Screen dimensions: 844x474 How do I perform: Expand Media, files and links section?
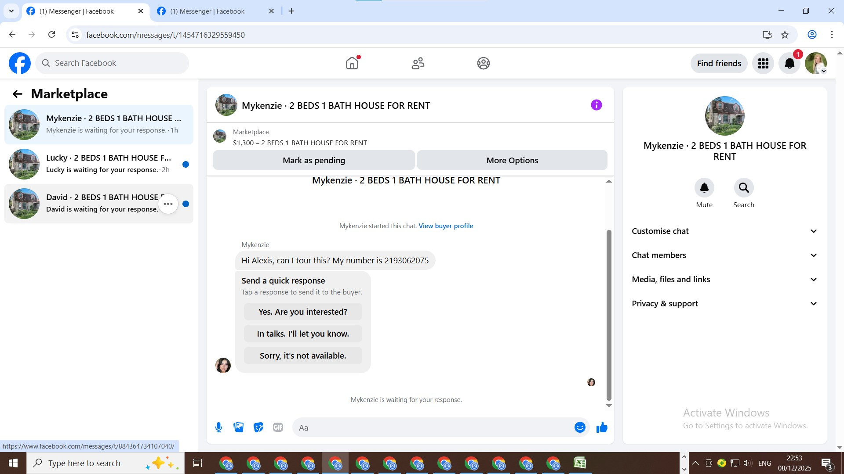725,280
